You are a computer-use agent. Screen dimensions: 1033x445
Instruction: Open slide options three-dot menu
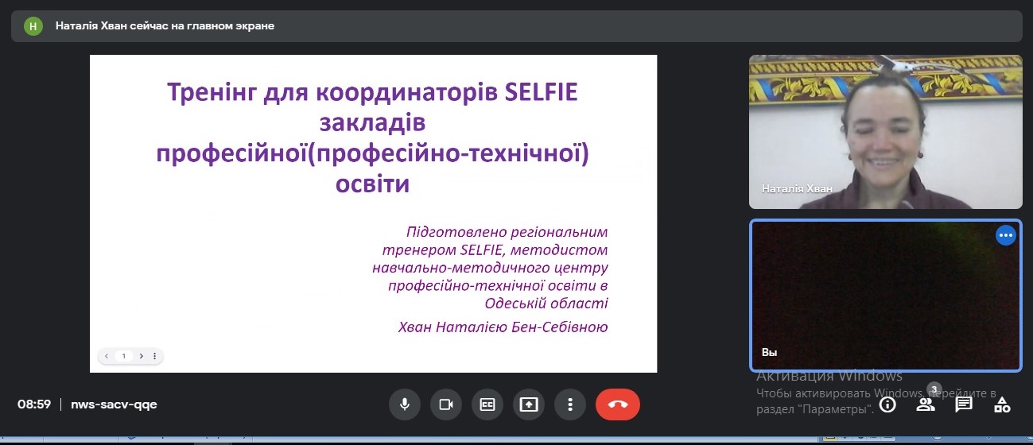[x=154, y=356]
